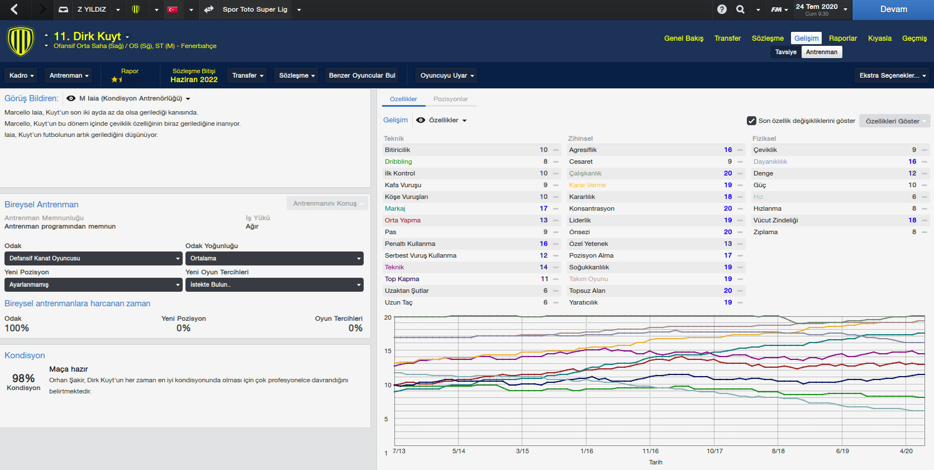Screen dimensions: 934x470
Task: Click the Fenerbahçe striped club icon in top bar
Action: point(136,10)
